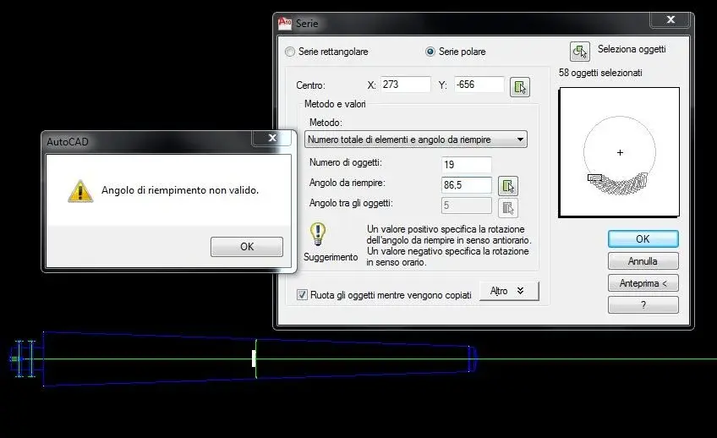Click the lightbulb Suggerimento icon

tap(318, 234)
